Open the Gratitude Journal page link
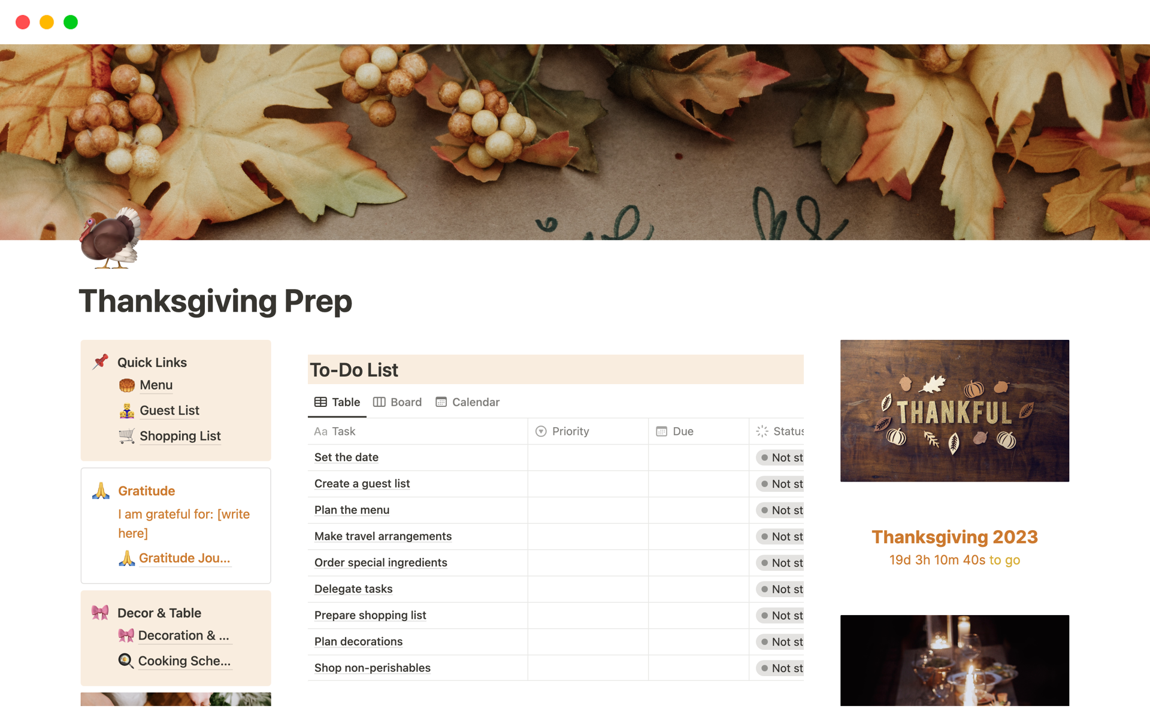 (184, 558)
